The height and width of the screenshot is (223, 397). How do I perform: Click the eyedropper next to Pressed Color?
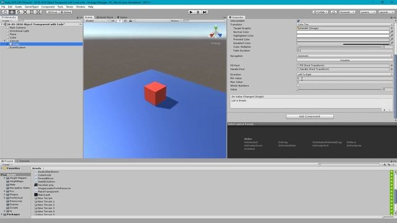[391, 40]
